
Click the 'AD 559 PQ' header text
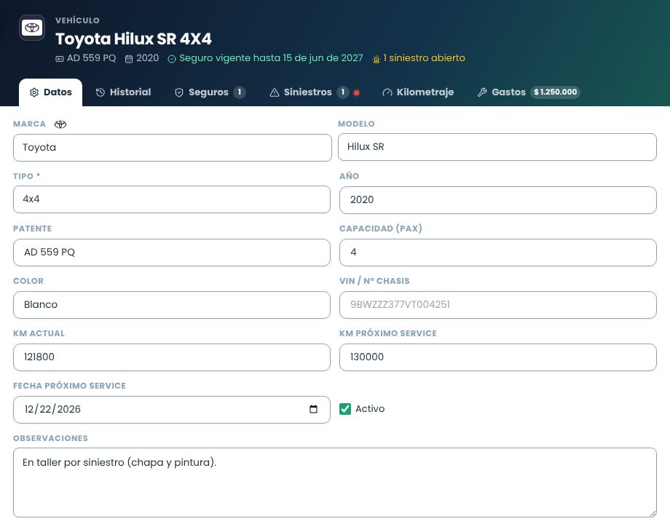92,58
